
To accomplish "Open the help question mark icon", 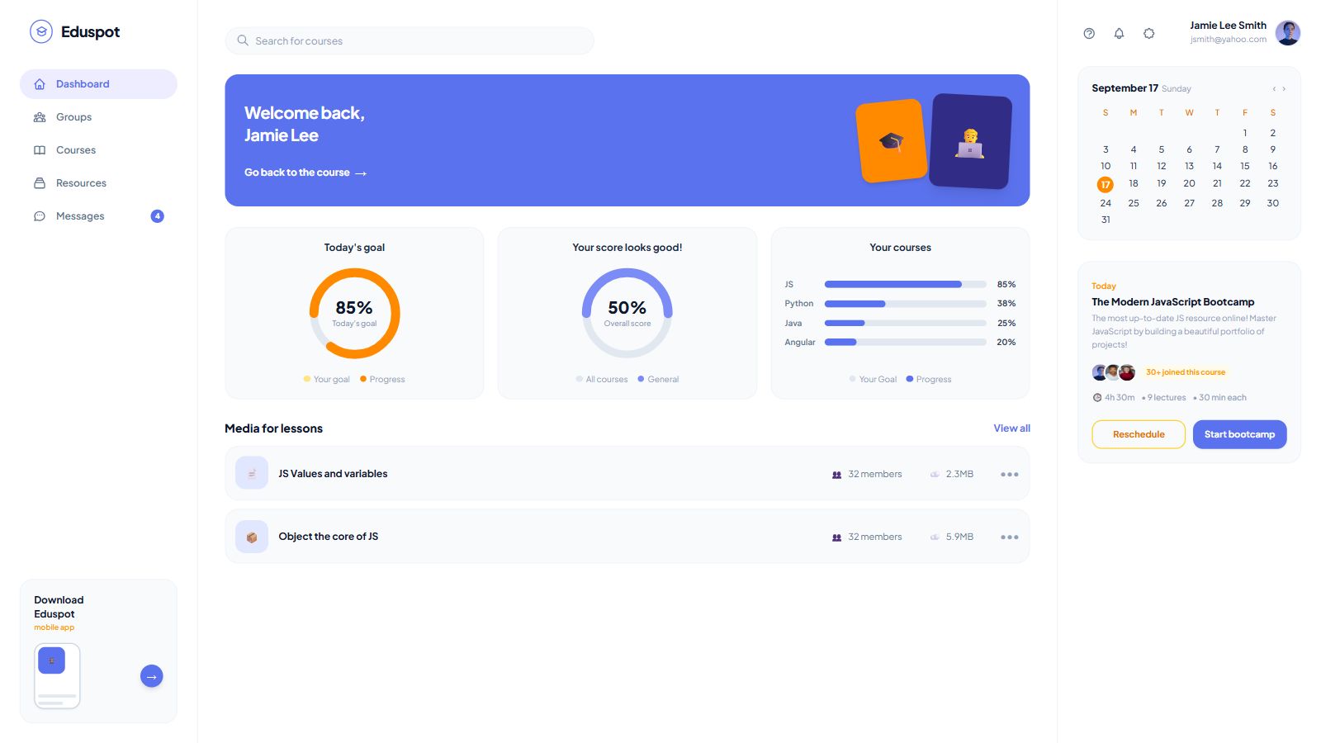I will [x=1089, y=34].
